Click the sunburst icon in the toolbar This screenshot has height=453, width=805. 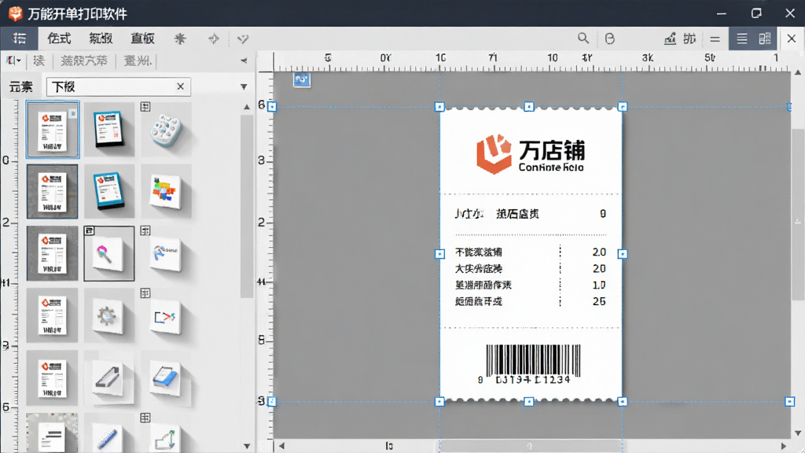(x=180, y=39)
